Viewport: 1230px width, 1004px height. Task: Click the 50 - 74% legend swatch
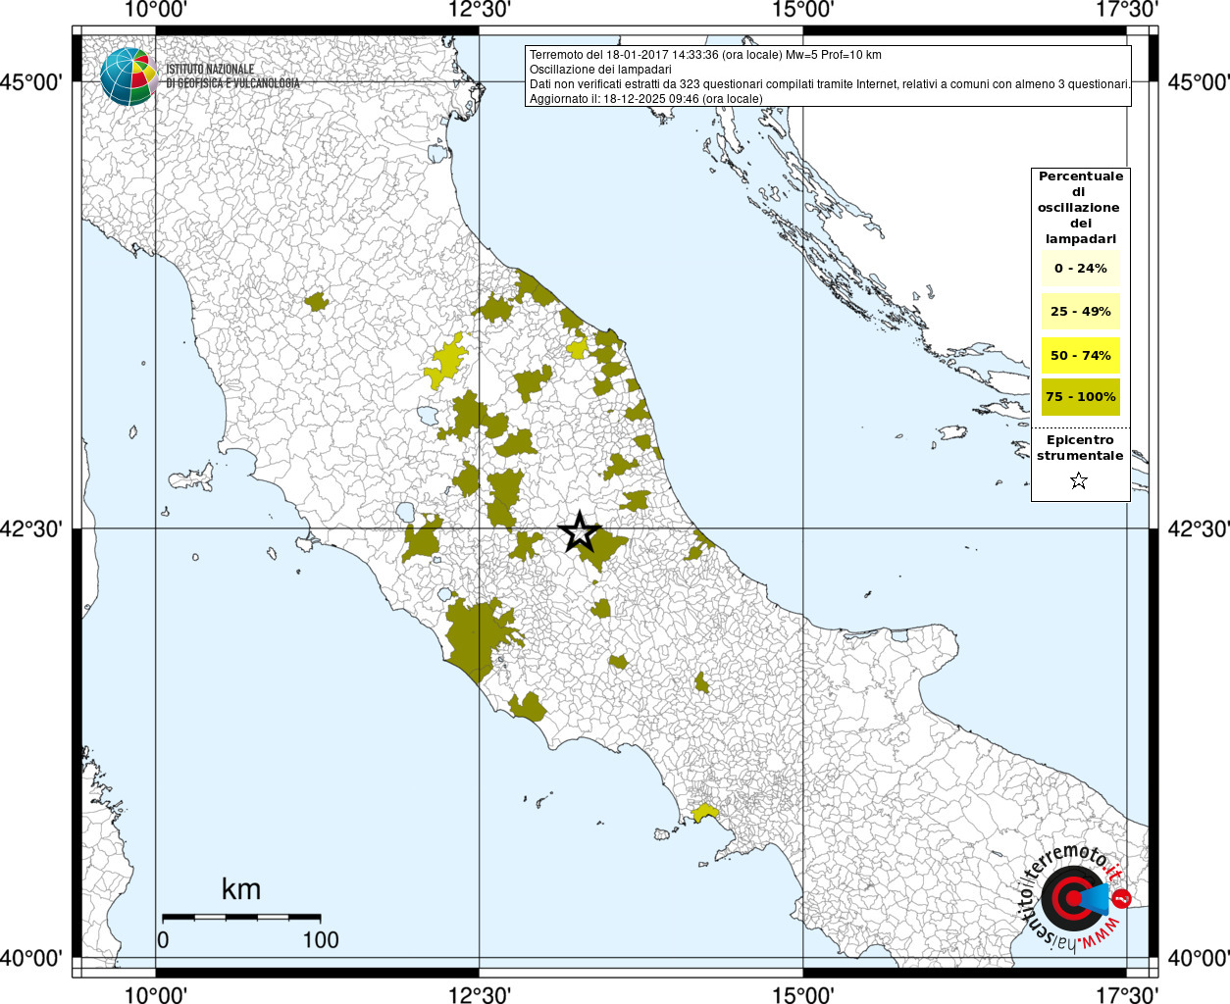tap(1080, 355)
